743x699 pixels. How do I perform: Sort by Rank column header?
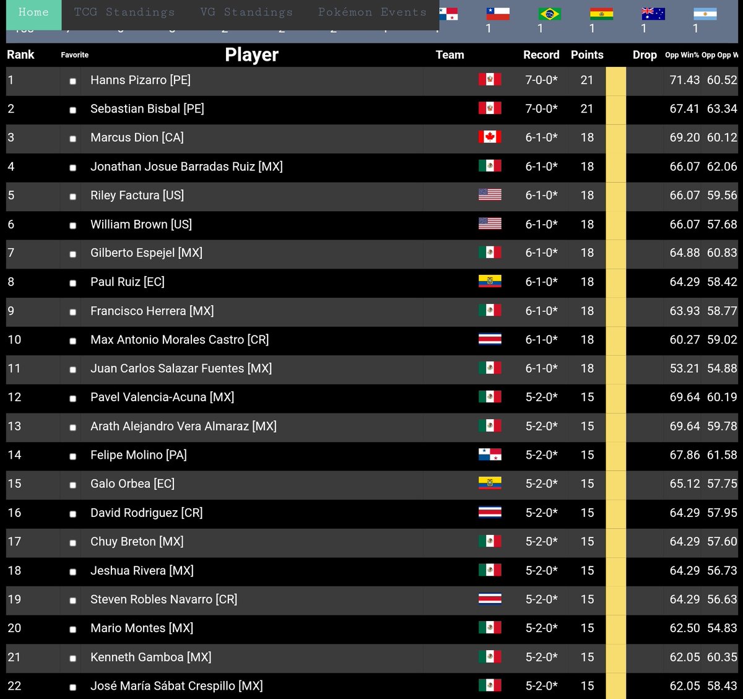pyautogui.click(x=20, y=54)
